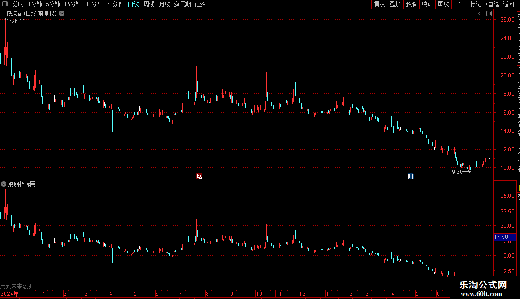Toggle the panel layout icon in chart corner
The height and width of the screenshot is (299, 520).
click(489, 14)
